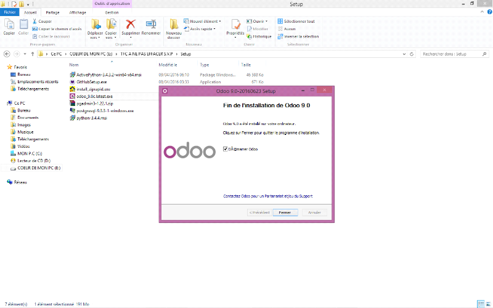Image resolution: width=493 pixels, height=308 pixels.
Task: Expand the address bar history dropdown
Action: [x=404, y=54]
